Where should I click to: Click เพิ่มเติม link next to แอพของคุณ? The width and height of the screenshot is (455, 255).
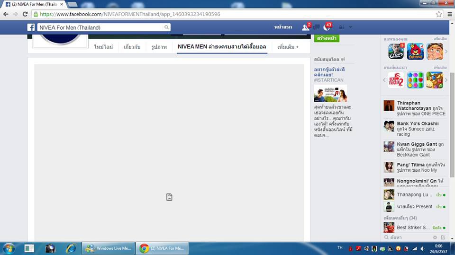tap(440, 39)
